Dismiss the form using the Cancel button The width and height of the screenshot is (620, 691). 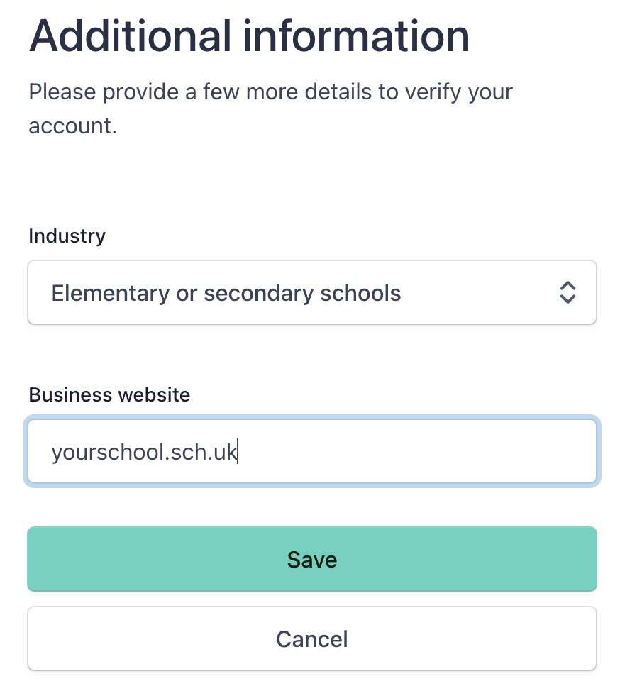coord(312,639)
